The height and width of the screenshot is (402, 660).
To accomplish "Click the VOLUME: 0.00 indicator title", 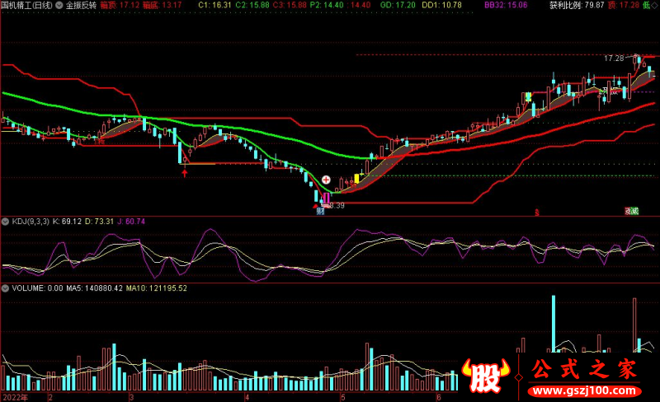I will point(37,288).
